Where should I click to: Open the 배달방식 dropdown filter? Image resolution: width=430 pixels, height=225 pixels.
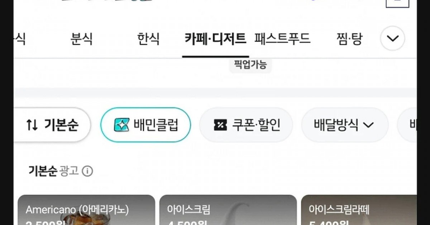(x=345, y=125)
